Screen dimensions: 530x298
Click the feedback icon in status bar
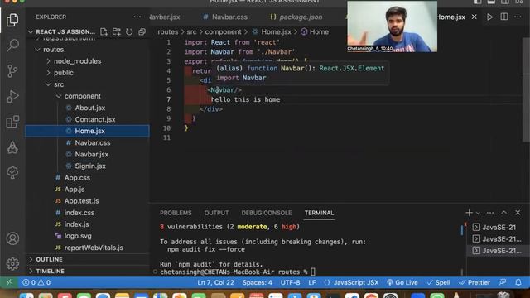(x=503, y=282)
